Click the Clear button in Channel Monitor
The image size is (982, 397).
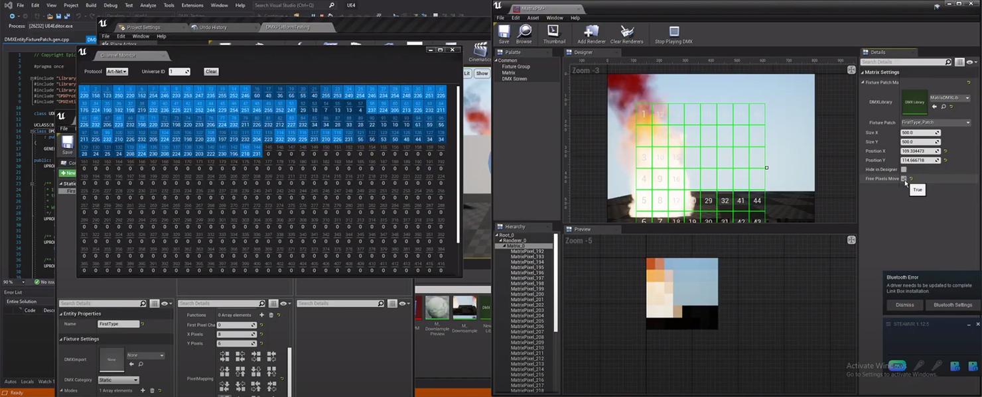(211, 72)
